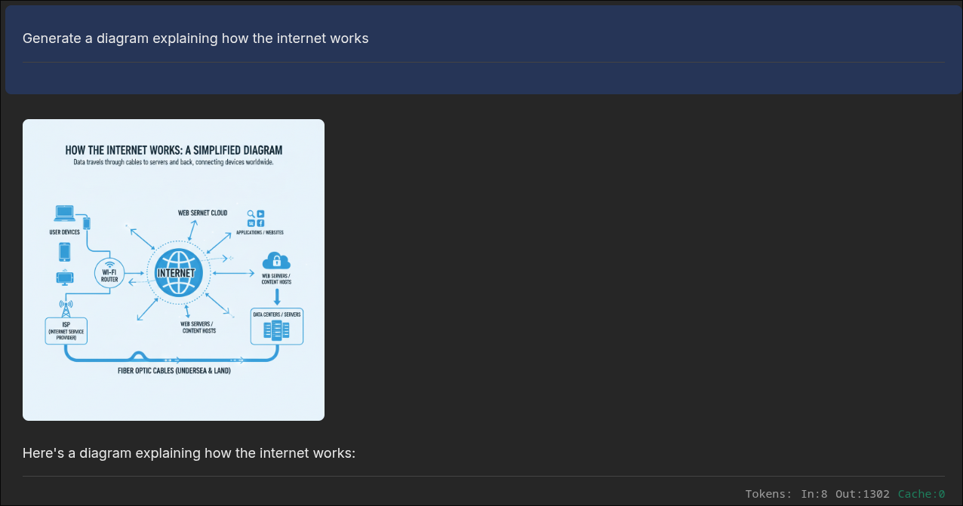The image size is (963, 506).
Task: Click the diagram title heading text
Action: 174,150
